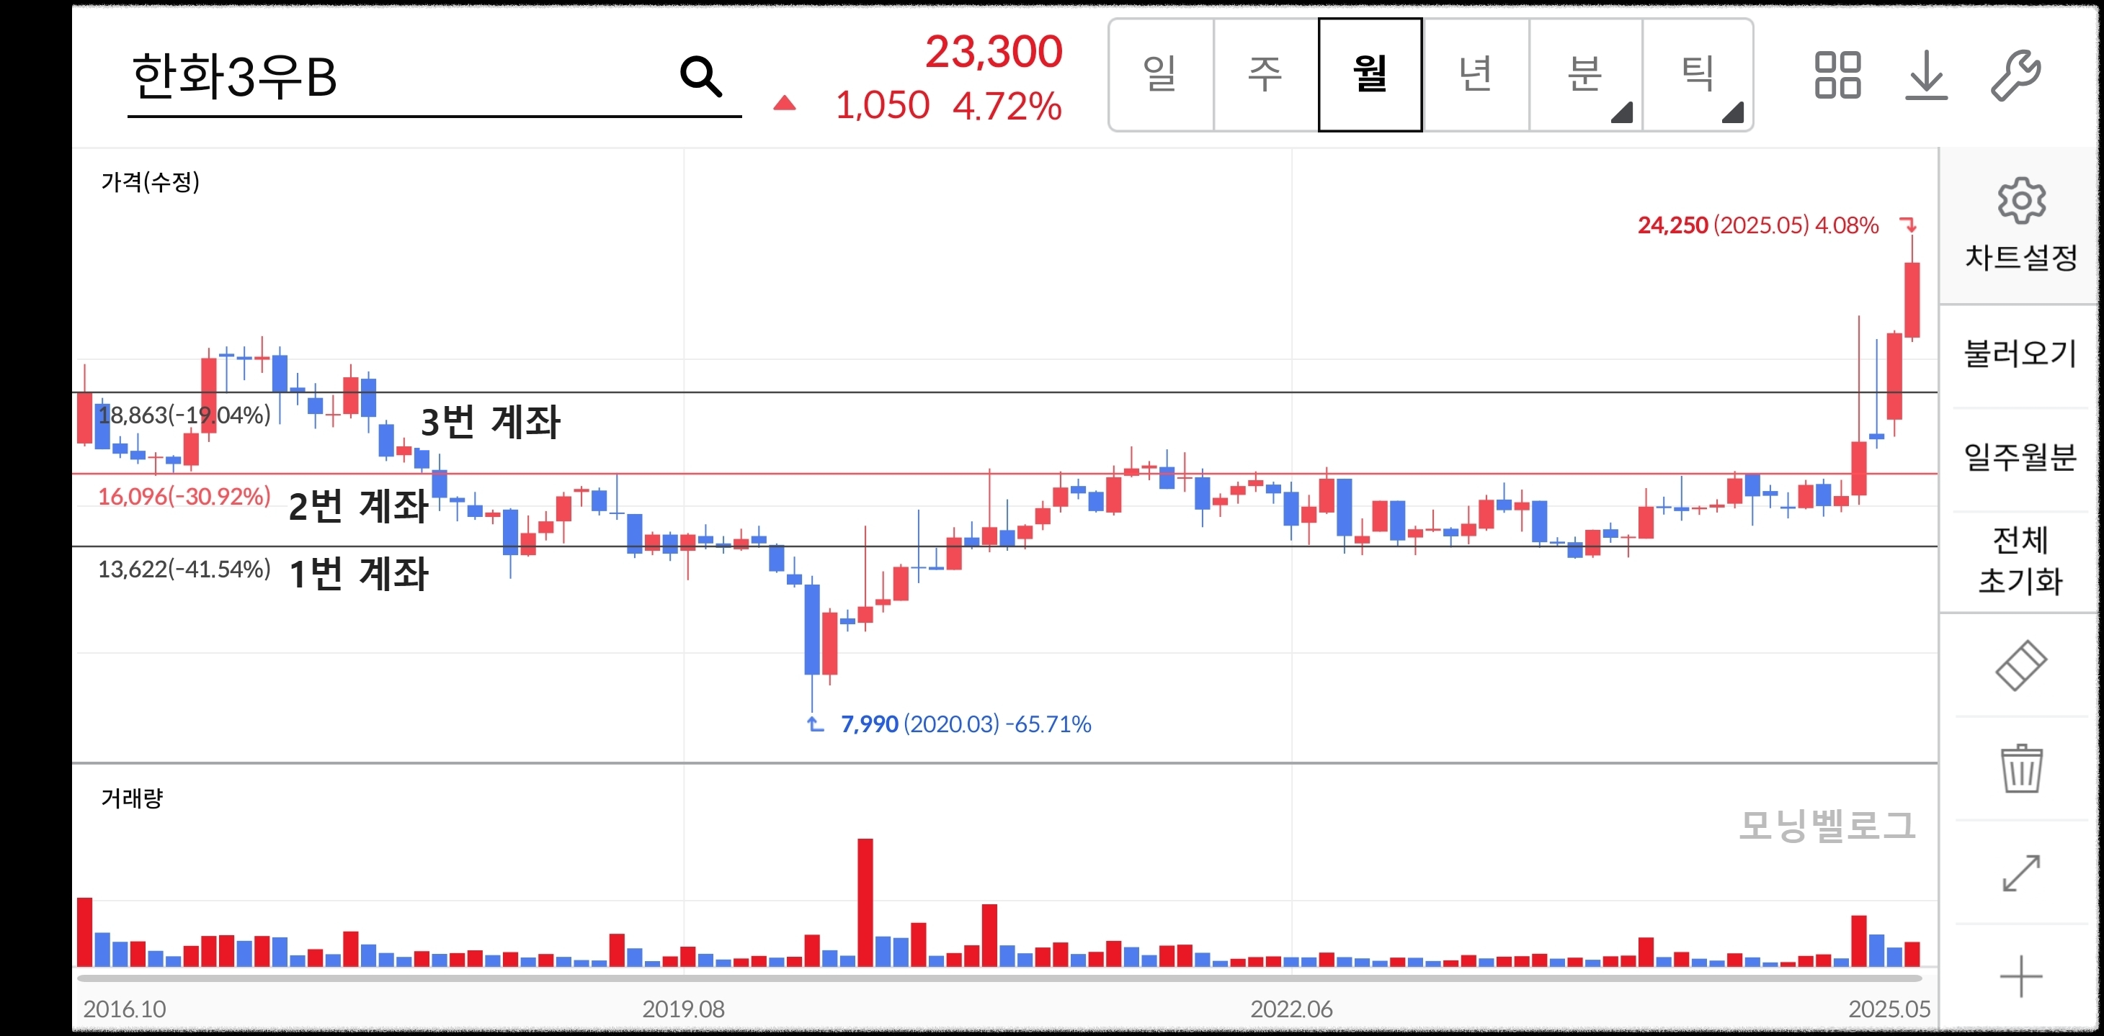Image resolution: width=2104 pixels, height=1036 pixels.
Task: Expand the tick (틱) interval dropdown
Action: [x=1697, y=74]
